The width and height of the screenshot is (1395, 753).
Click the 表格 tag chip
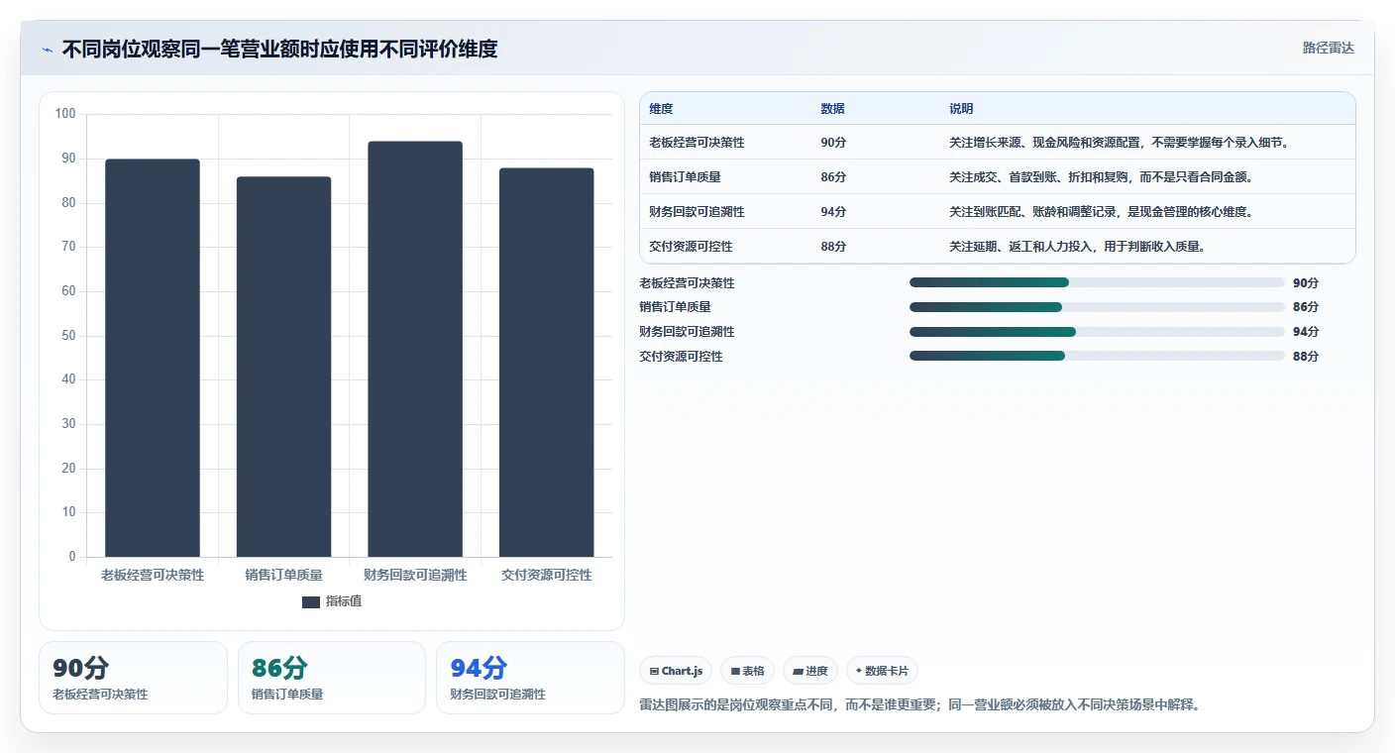click(747, 671)
